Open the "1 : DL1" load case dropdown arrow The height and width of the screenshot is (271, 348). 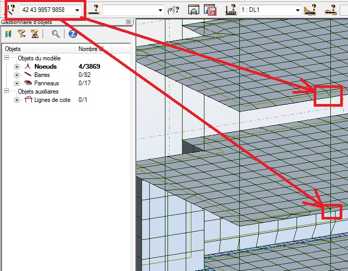[x=298, y=10]
